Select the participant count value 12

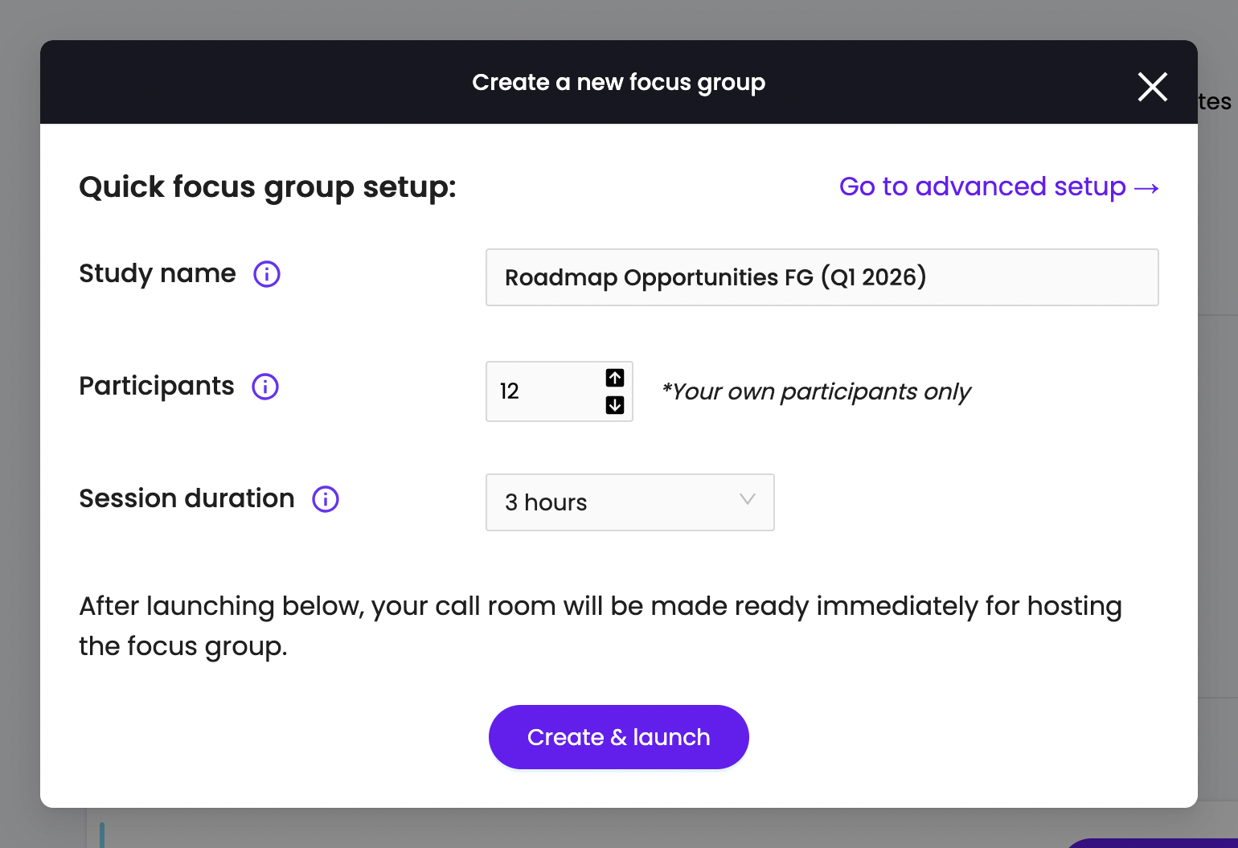pos(509,391)
